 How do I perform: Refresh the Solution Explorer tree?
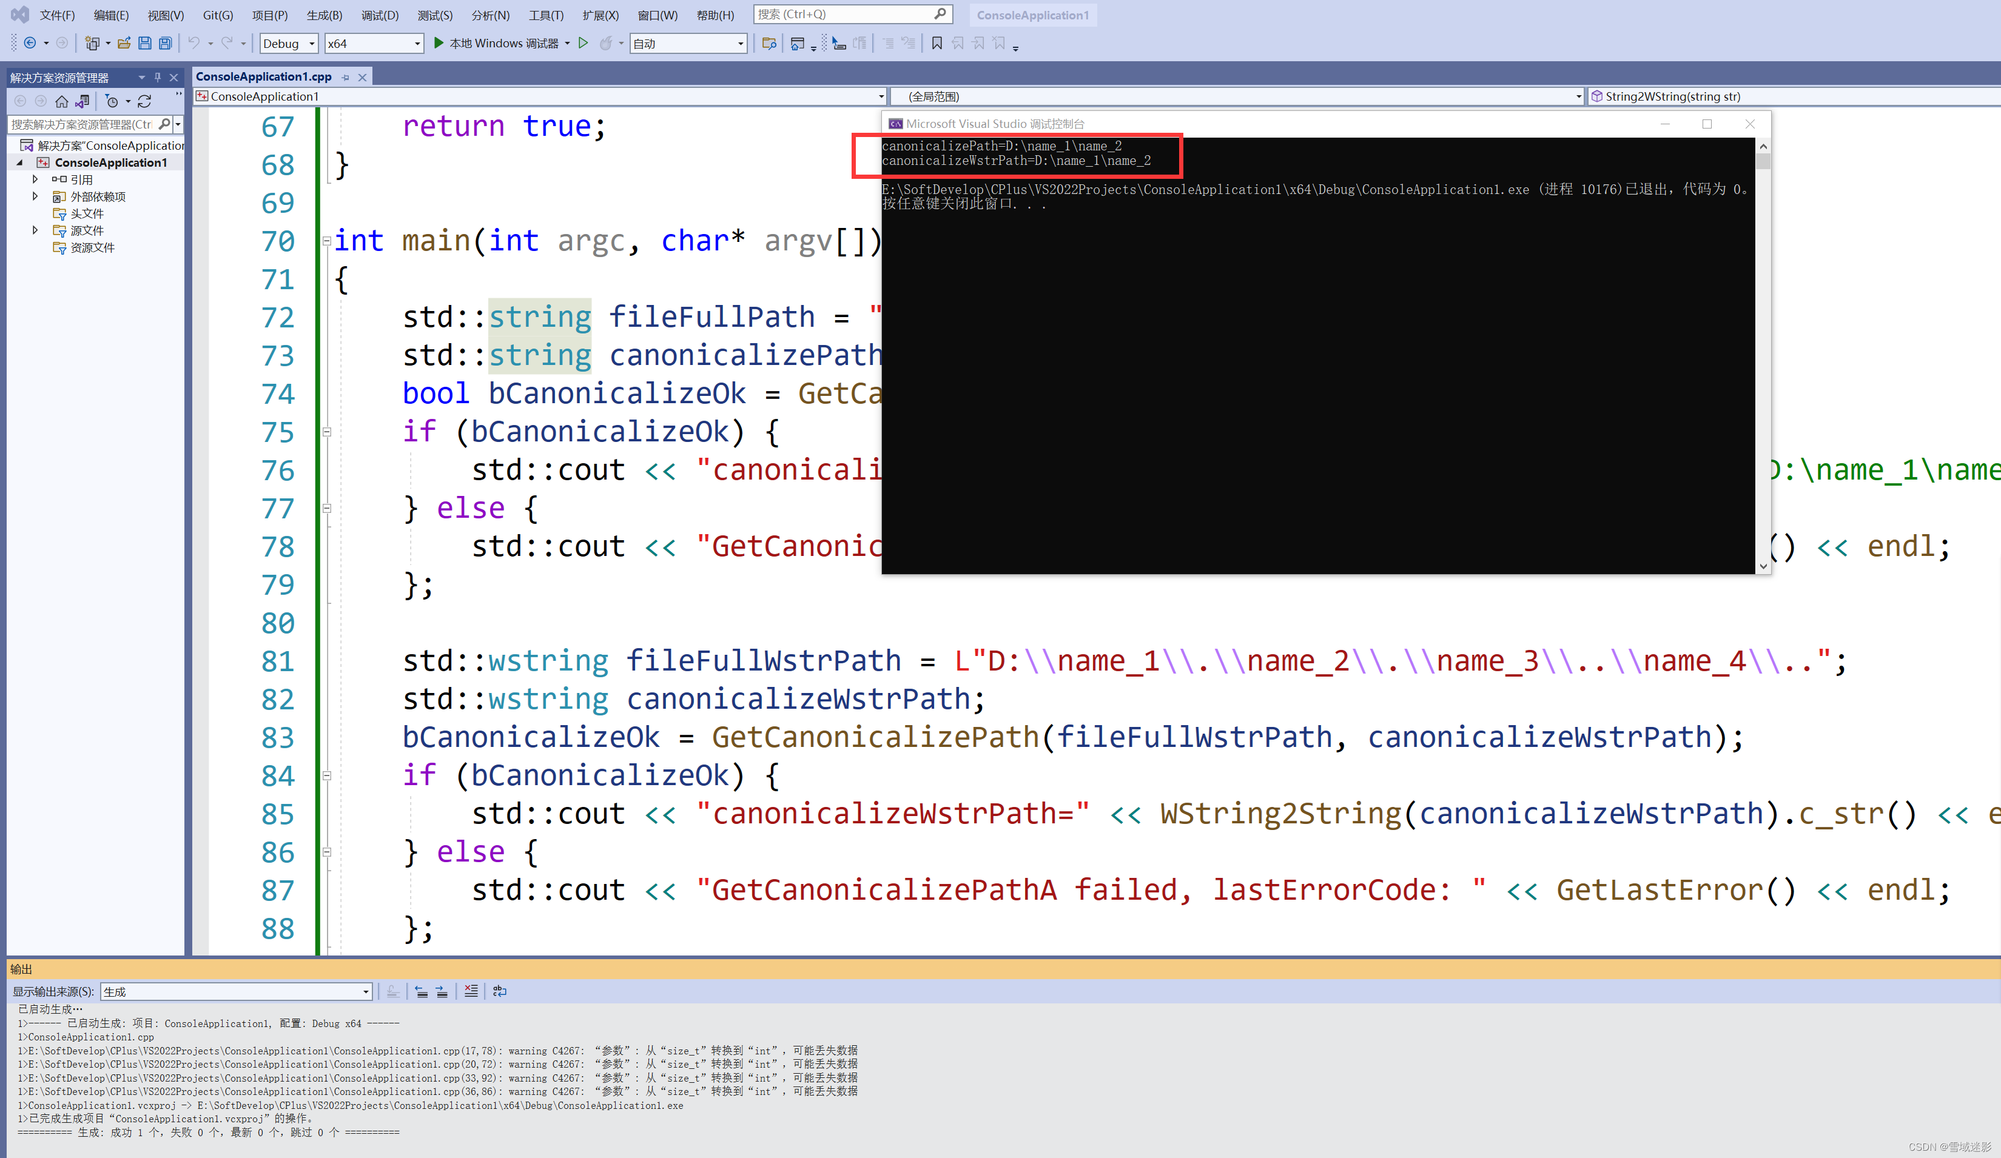[x=144, y=101]
